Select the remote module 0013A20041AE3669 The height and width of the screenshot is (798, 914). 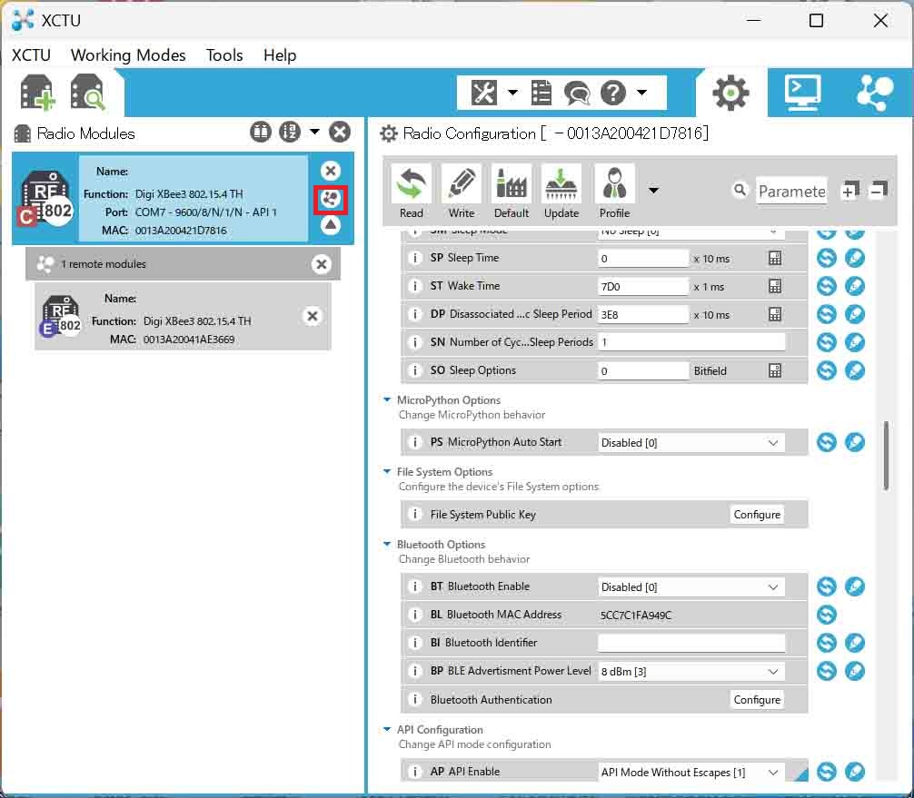[183, 317]
